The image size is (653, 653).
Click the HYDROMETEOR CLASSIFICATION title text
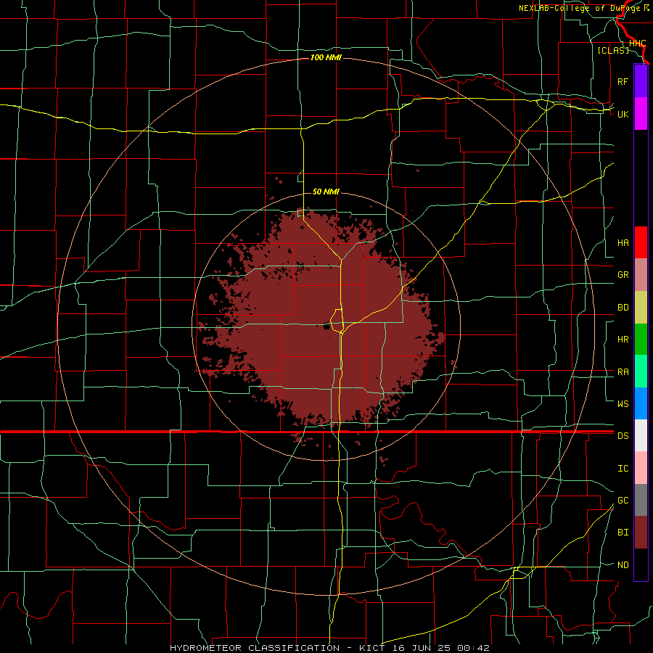pyautogui.click(x=255, y=648)
